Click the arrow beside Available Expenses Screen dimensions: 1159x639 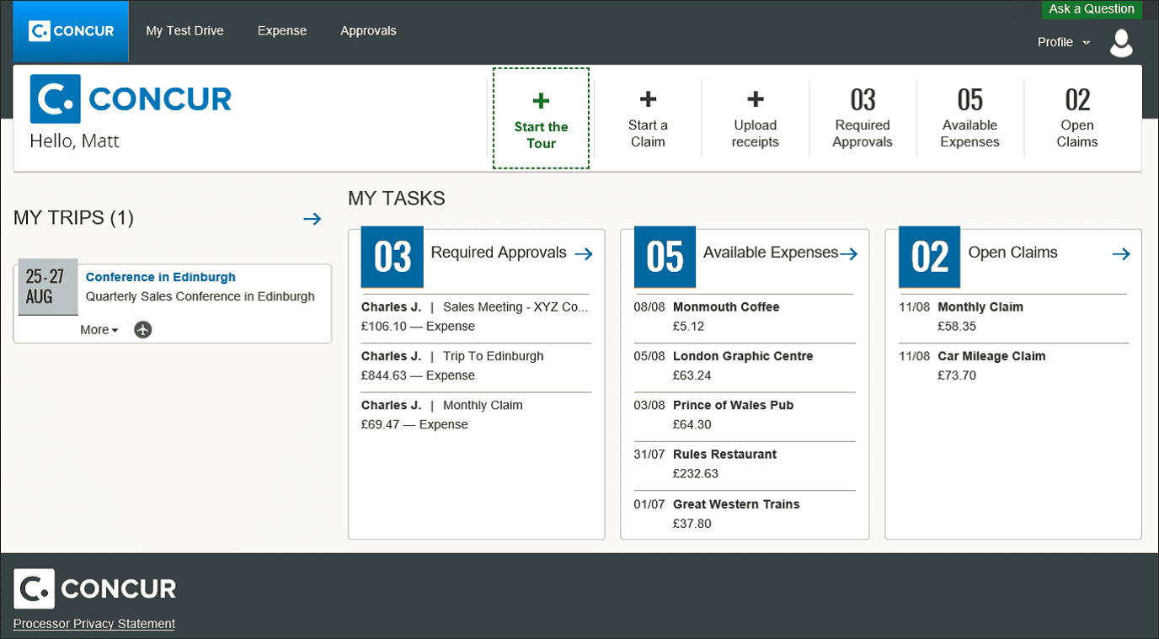(x=848, y=254)
